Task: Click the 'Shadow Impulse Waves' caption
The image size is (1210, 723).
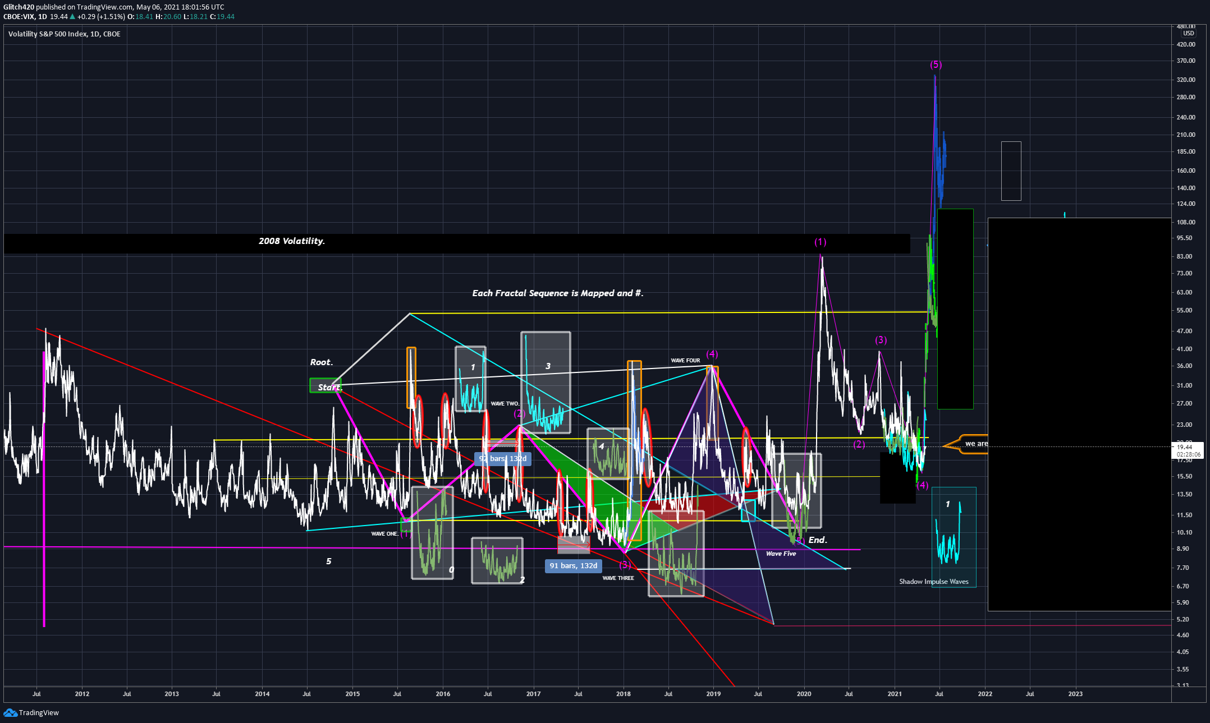Action: (934, 582)
